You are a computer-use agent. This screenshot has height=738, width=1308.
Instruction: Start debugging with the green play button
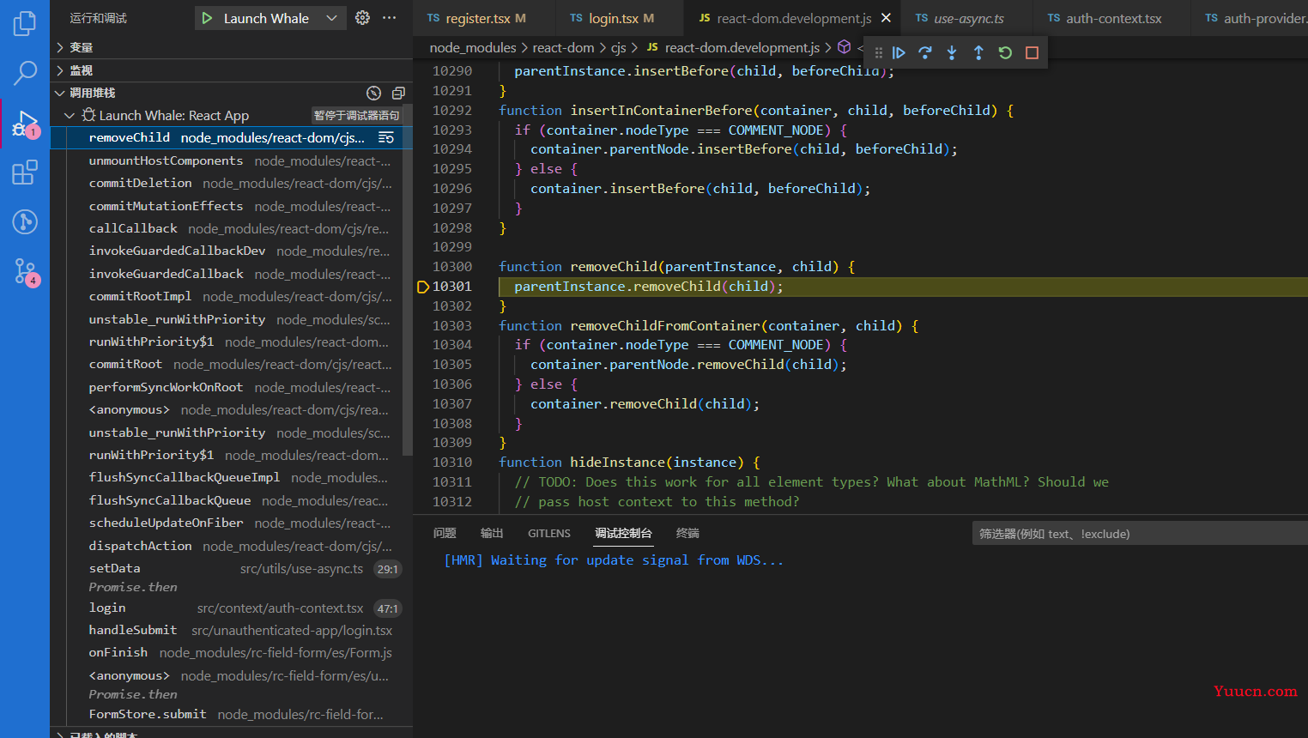207,18
